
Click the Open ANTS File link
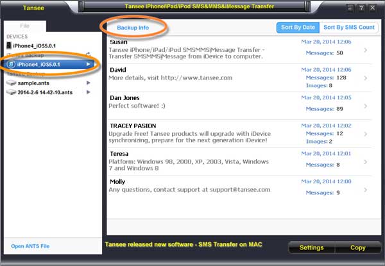tap(30, 246)
